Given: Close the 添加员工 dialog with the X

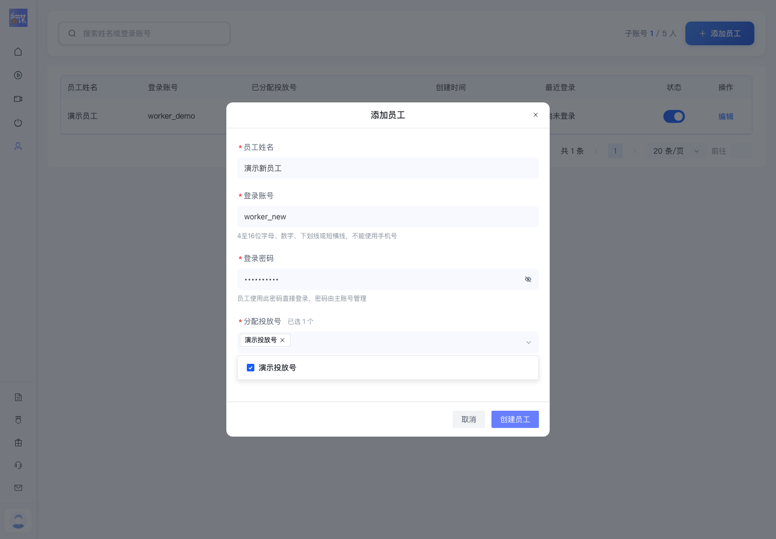Looking at the screenshot, I should 536,115.
